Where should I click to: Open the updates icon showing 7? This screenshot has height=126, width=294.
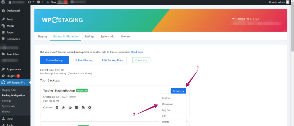pyautogui.click(x=31, y=2)
